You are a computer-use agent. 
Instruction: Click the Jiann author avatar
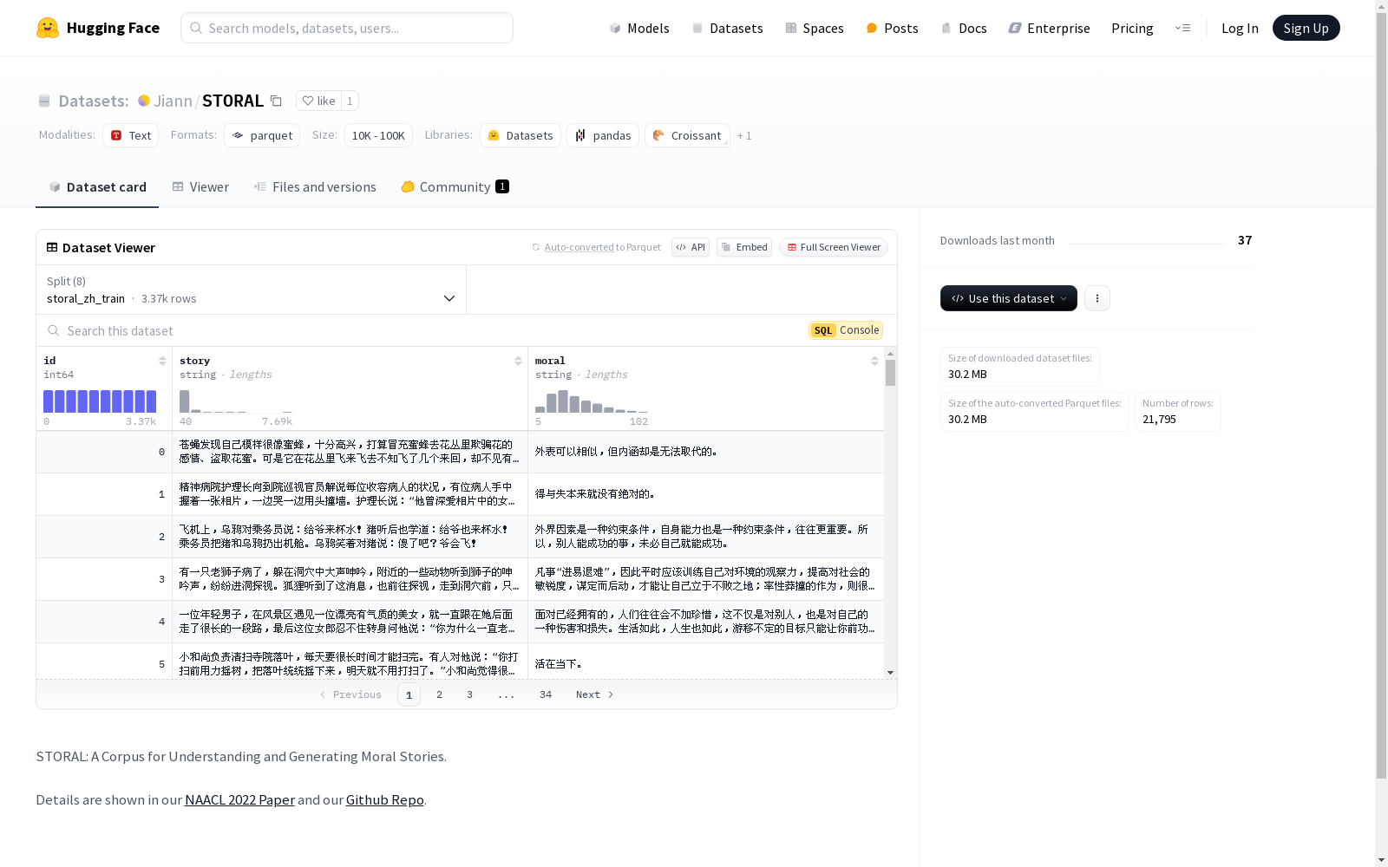click(x=144, y=101)
